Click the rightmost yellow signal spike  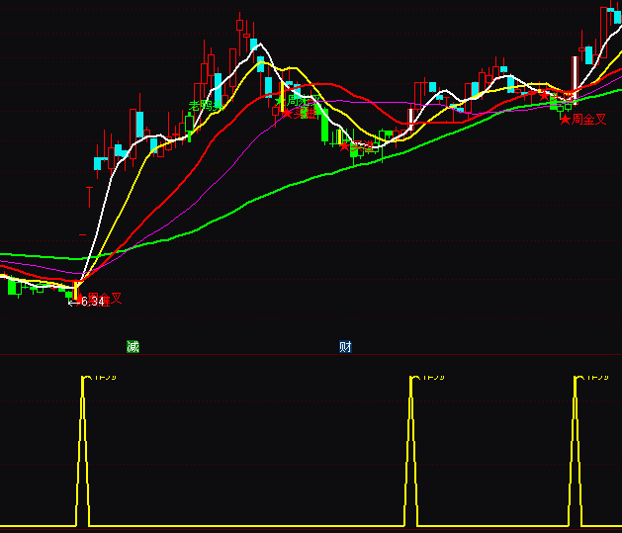pos(576,445)
